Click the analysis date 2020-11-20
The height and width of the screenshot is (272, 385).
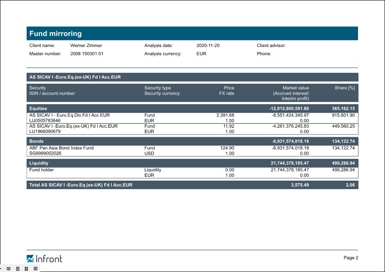click(x=208, y=45)
